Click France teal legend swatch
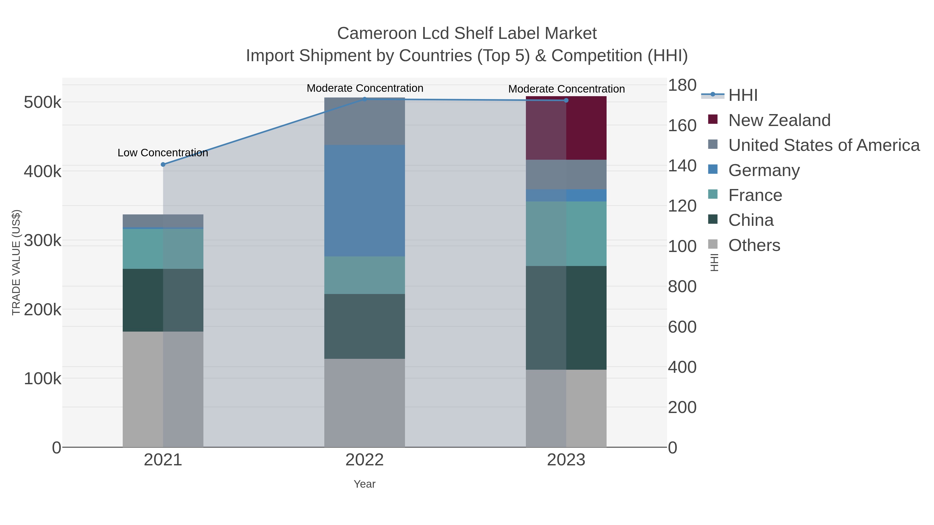Viewport: 934px width, 525px height. (712, 194)
